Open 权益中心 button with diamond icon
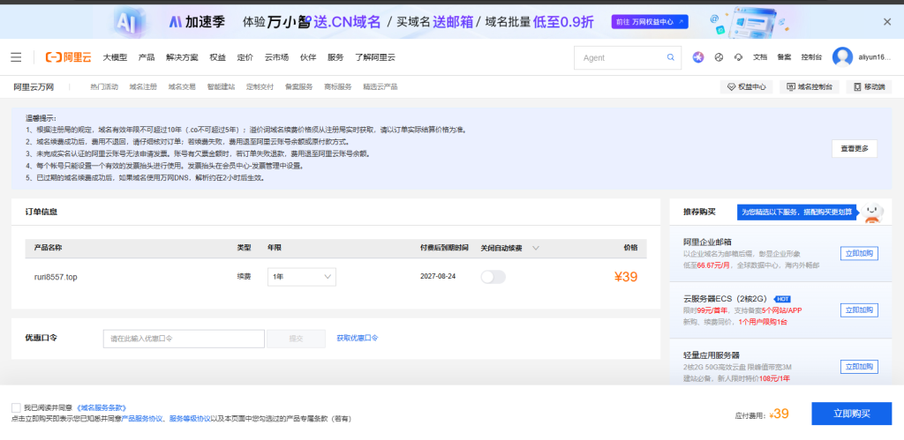904x440 pixels. [746, 87]
